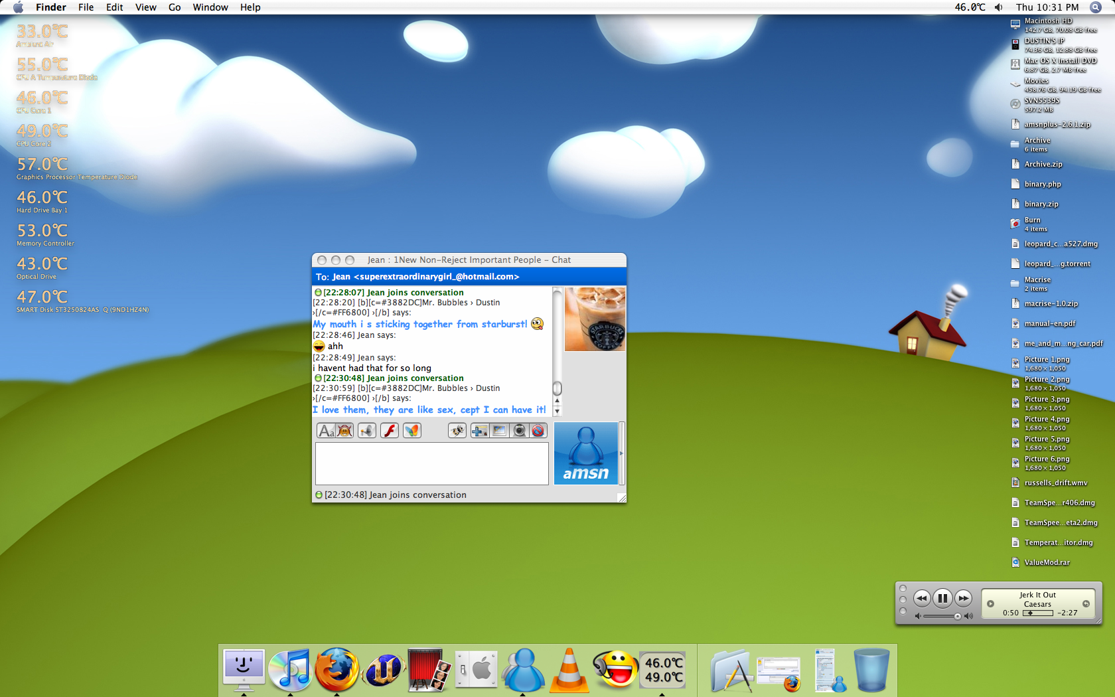1115x697 pixels.
Task: Select the Burn folder on the desktop
Action: 1029,224
